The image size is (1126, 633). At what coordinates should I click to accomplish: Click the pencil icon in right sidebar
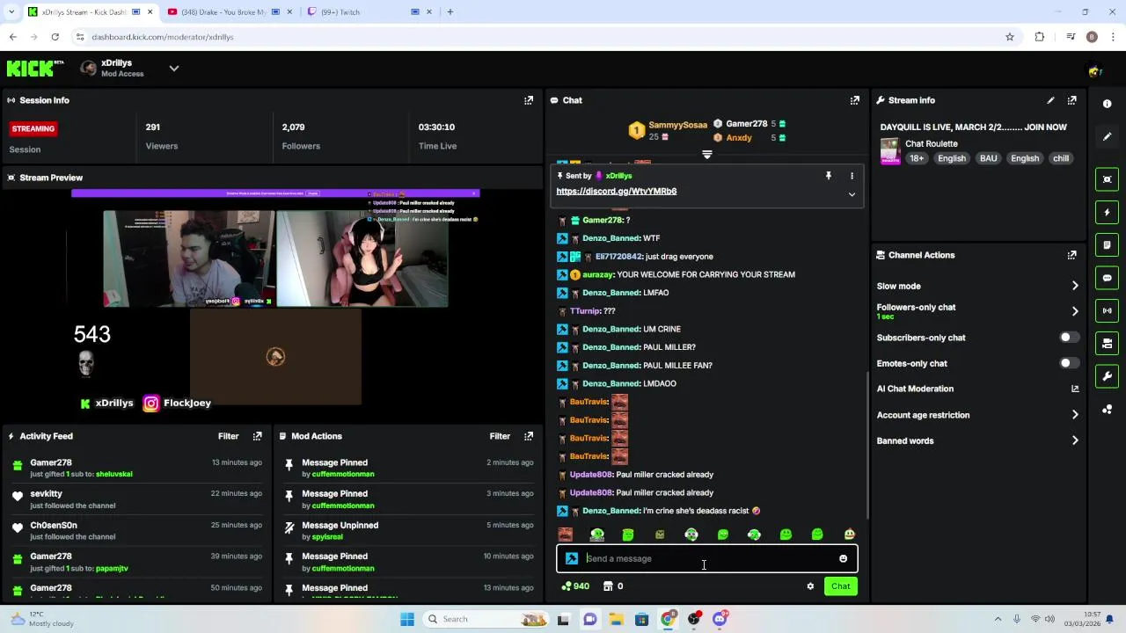[1108, 136]
